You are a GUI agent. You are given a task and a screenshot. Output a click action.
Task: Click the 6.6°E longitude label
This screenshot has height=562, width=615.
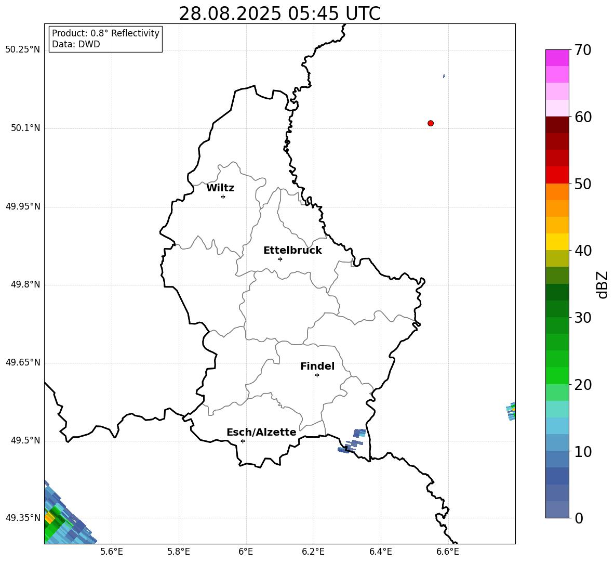448,552
